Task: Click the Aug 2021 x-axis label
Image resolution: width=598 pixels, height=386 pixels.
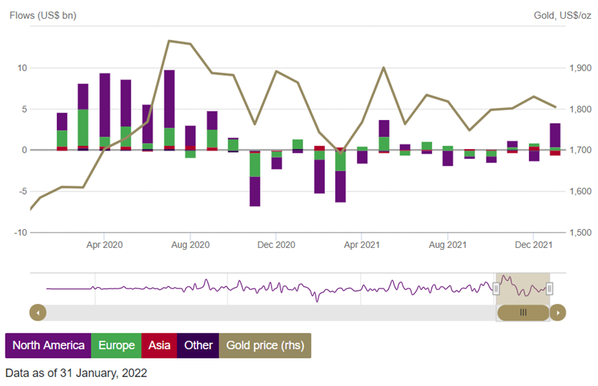Action: pyautogui.click(x=448, y=244)
